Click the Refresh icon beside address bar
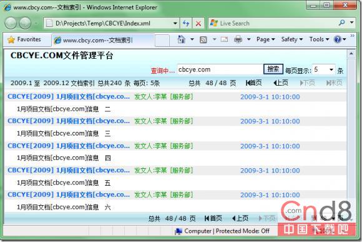Image resolution: width=362 pixels, height=242 pixels. (x=186, y=23)
